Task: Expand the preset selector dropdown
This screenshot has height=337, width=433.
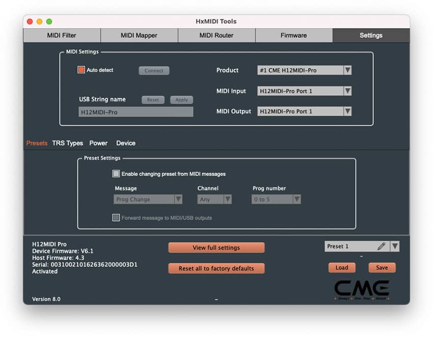Action: [x=394, y=246]
